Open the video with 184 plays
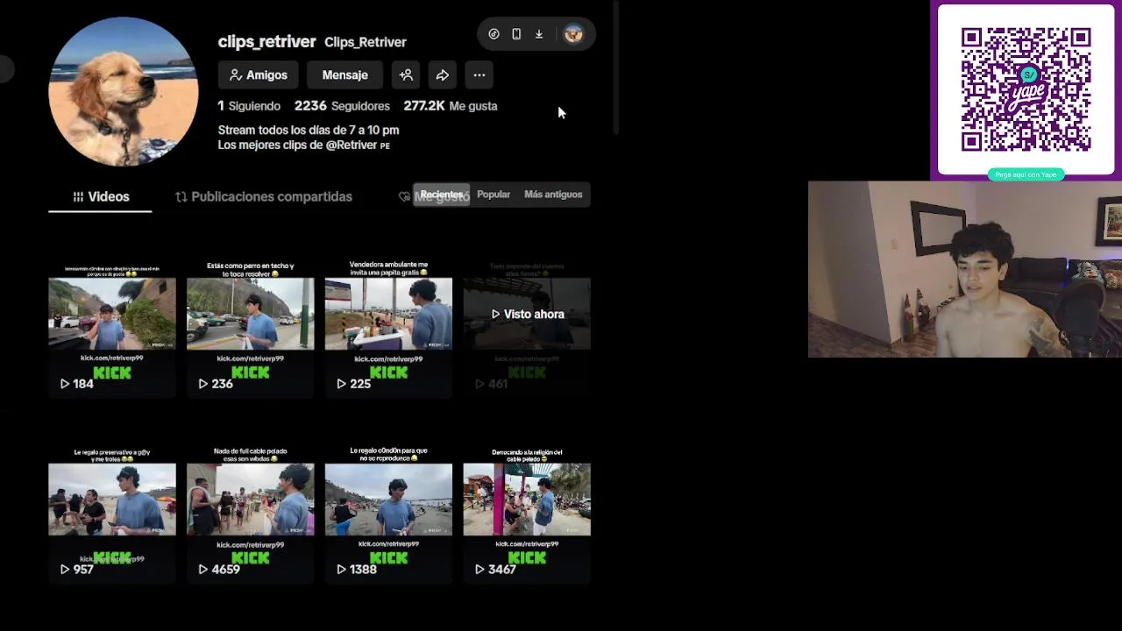The image size is (1122, 631). (x=112, y=315)
